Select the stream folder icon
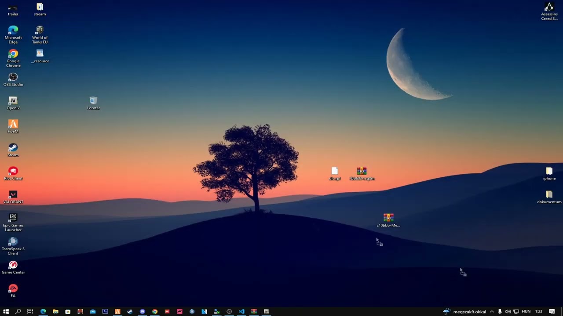The height and width of the screenshot is (316, 563). [x=40, y=10]
